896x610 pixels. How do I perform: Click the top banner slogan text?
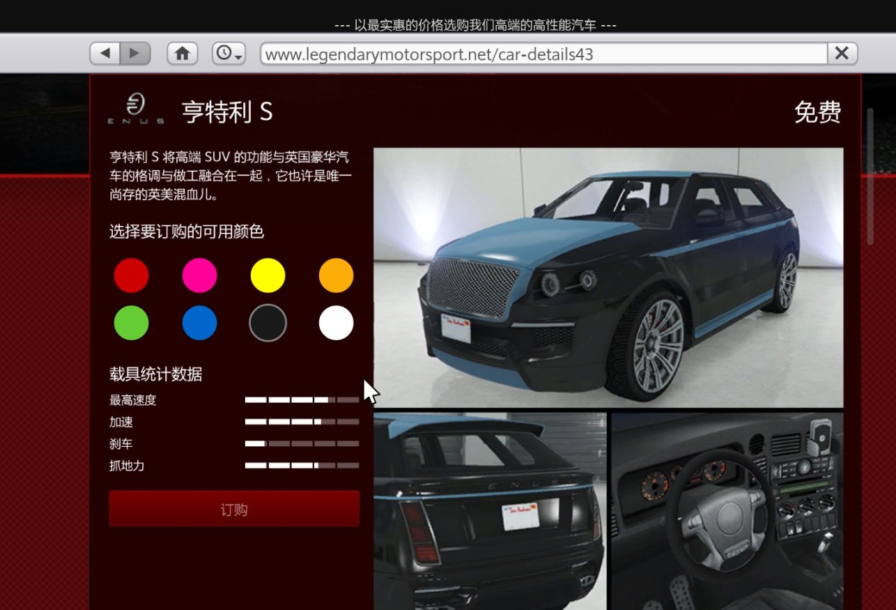click(x=475, y=26)
